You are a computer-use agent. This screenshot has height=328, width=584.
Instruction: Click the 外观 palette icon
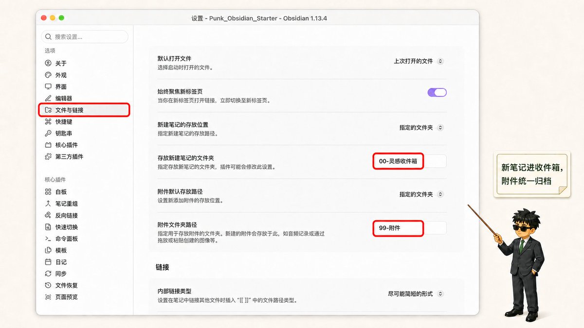[48, 75]
